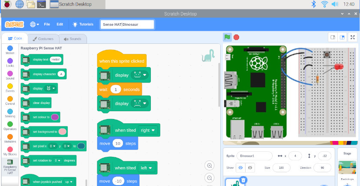Switch to the Costumes tab
The width and height of the screenshot is (360, 186).
tap(43, 39)
